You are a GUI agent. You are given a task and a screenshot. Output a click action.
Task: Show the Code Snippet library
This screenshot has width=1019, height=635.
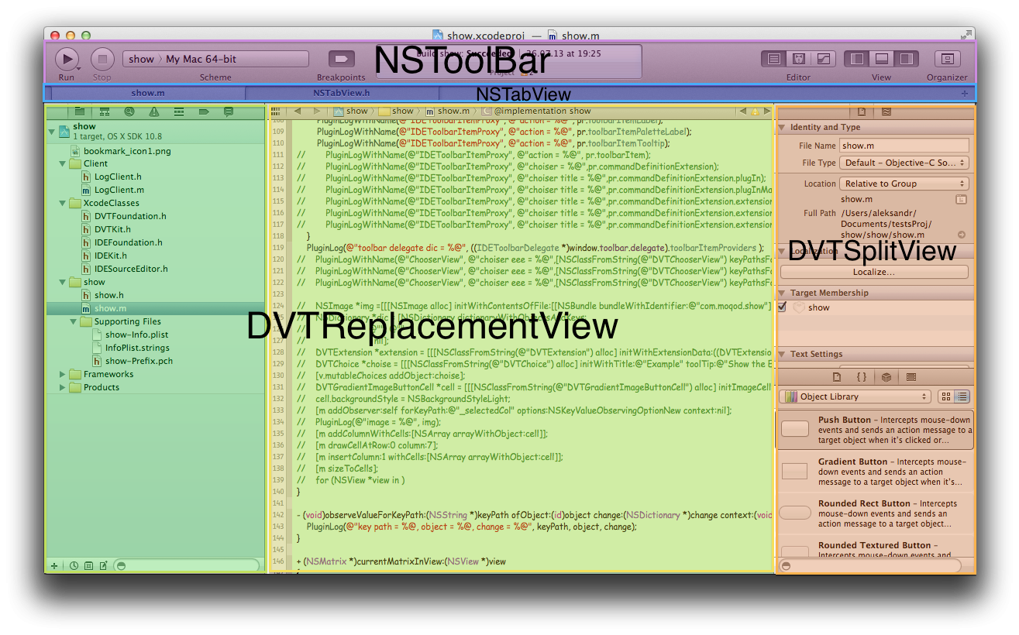pos(862,377)
